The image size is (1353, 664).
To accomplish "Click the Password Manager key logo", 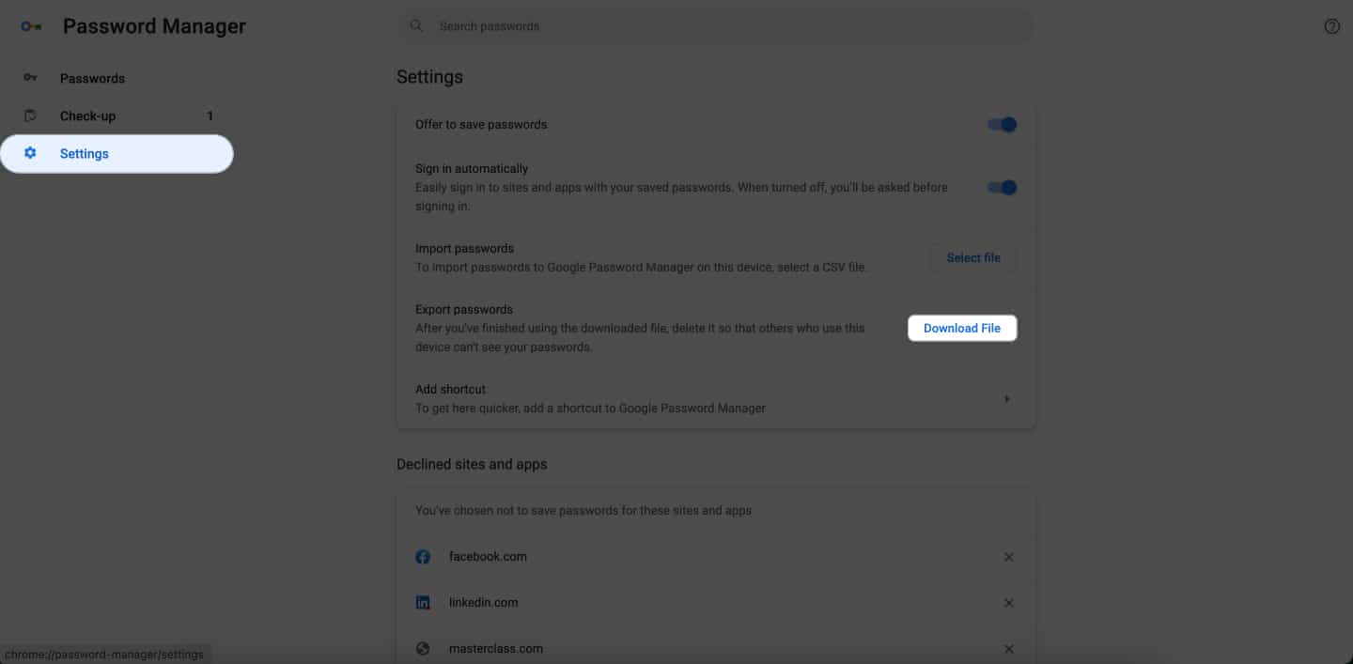I will point(31,26).
